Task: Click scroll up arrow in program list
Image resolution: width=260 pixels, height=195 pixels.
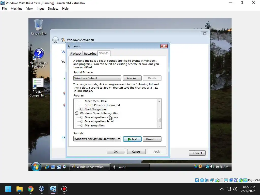Action: click(159, 101)
